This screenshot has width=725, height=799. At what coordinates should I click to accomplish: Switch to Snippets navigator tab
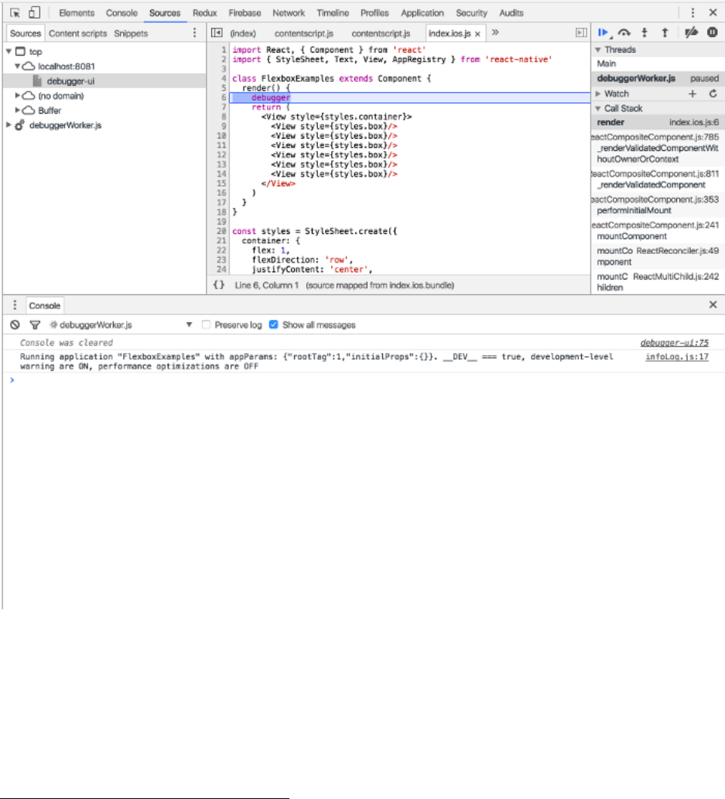[131, 33]
